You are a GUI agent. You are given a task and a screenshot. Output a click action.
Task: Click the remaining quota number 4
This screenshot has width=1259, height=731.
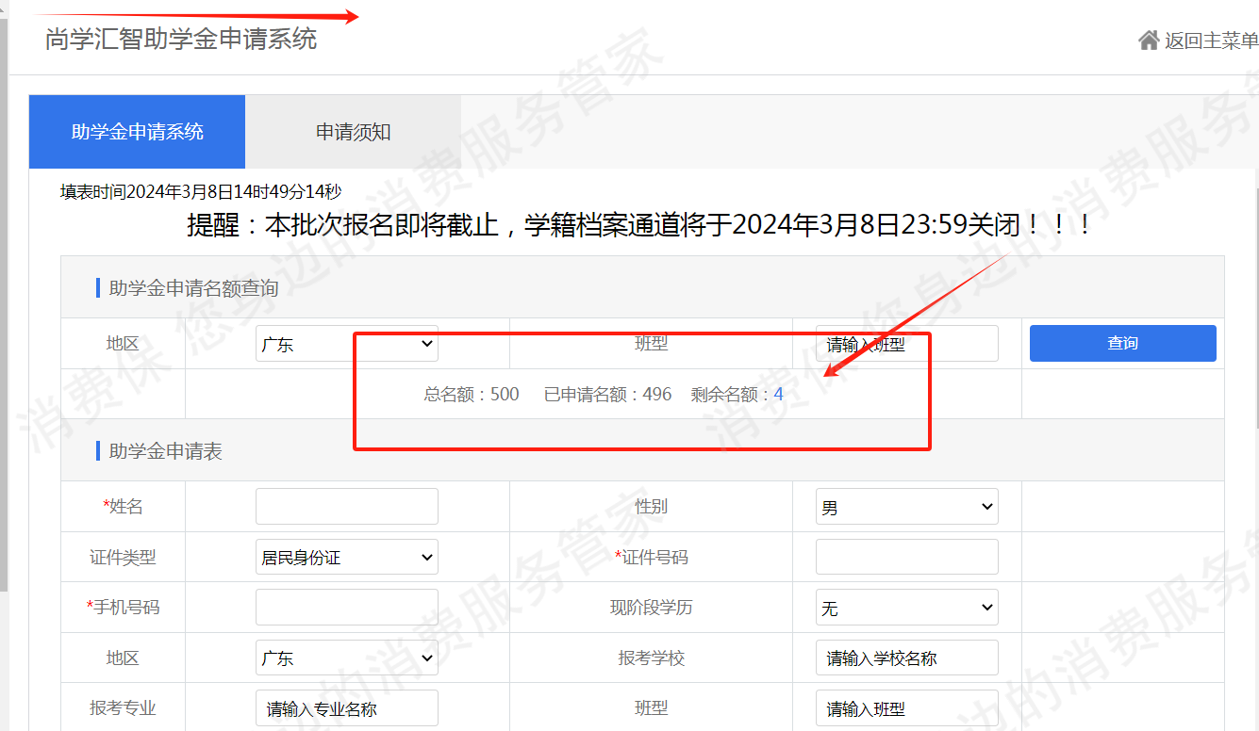(x=779, y=395)
